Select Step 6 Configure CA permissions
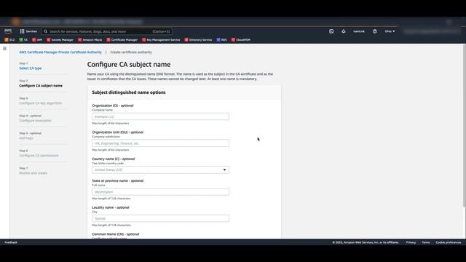 pos(39,156)
